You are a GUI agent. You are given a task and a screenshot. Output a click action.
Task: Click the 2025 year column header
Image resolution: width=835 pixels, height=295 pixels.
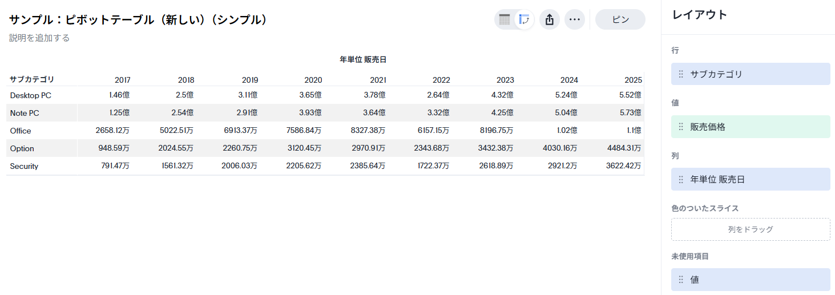pos(633,80)
